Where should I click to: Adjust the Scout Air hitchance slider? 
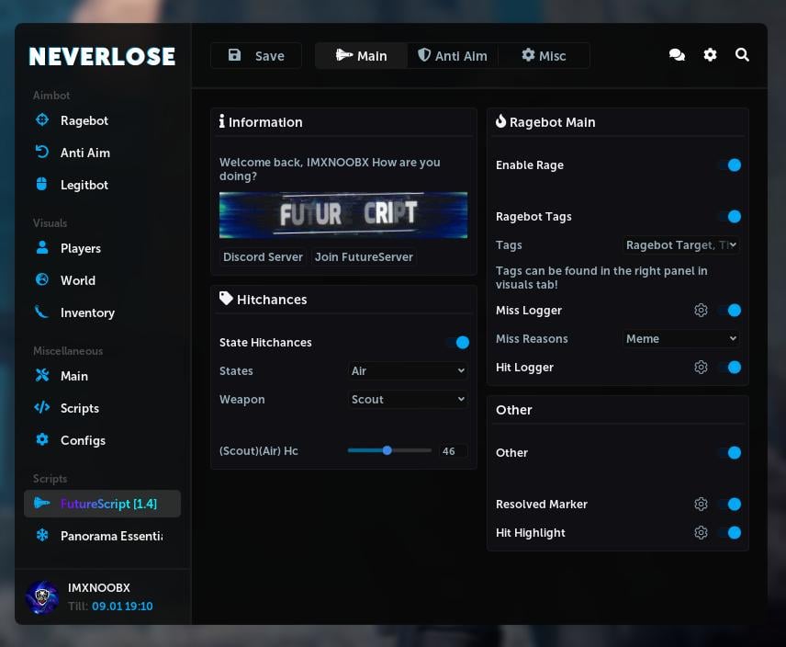387,450
